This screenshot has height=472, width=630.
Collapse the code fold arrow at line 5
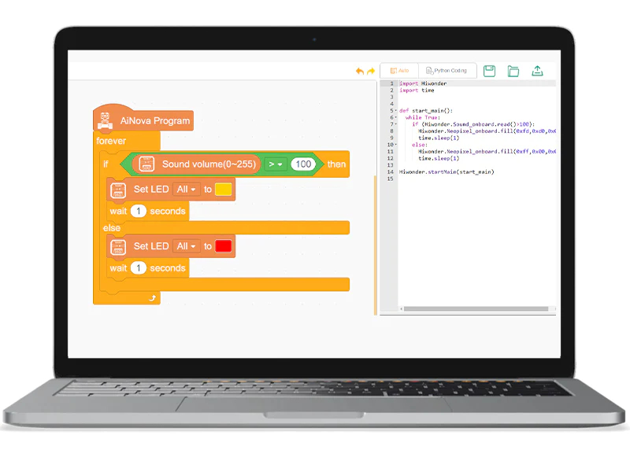[395, 112]
